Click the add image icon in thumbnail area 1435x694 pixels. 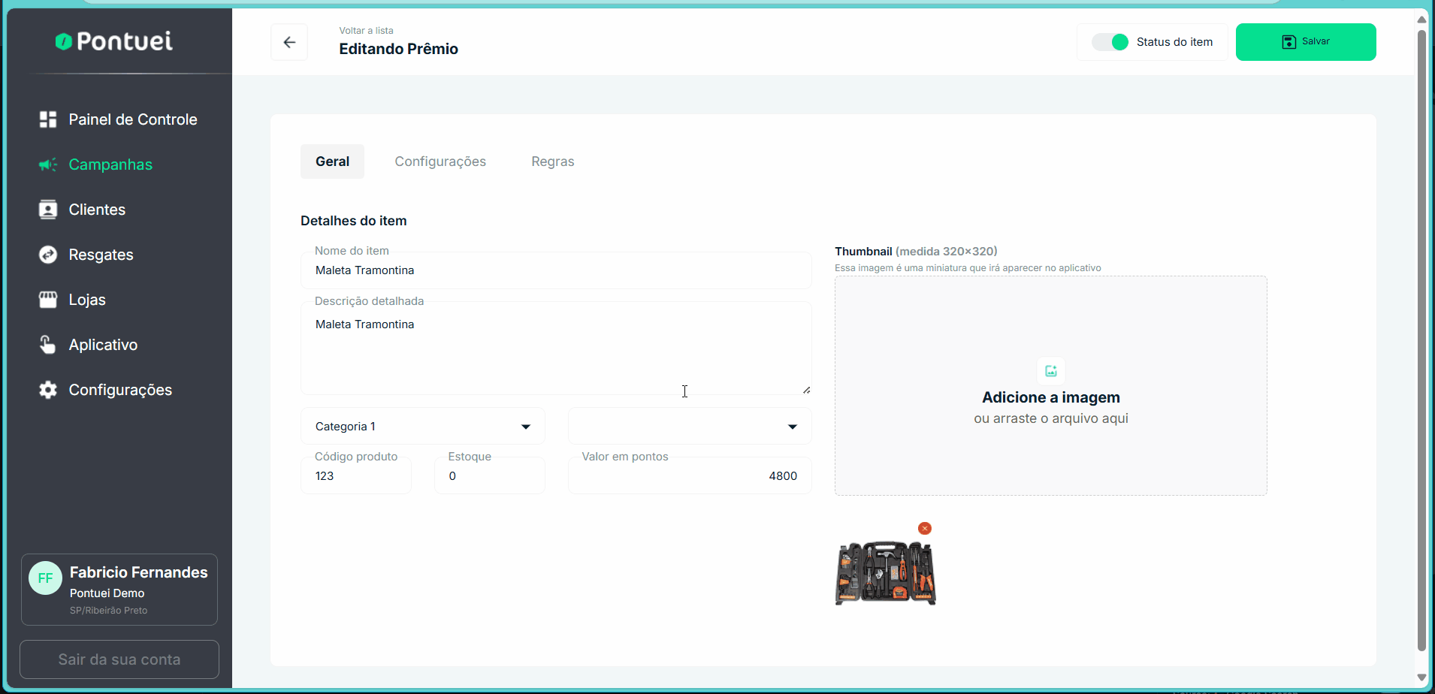(1050, 371)
